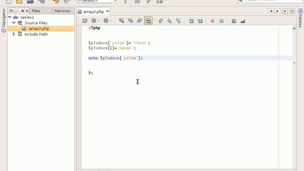Close the Projects panel
304x171 pixels.
tap(27, 11)
